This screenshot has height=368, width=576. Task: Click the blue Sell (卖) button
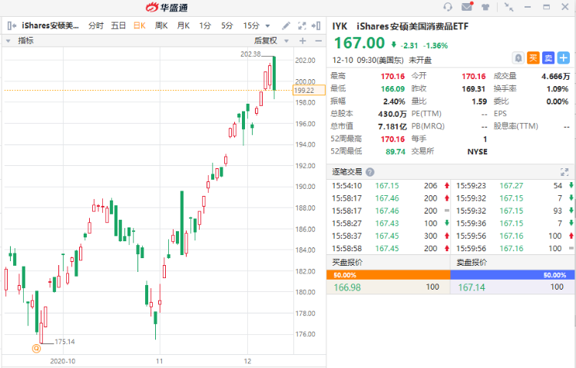click(x=548, y=58)
